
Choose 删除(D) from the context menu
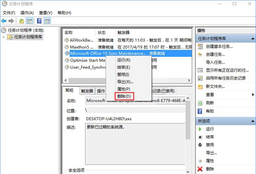pyautogui.click(x=124, y=96)
